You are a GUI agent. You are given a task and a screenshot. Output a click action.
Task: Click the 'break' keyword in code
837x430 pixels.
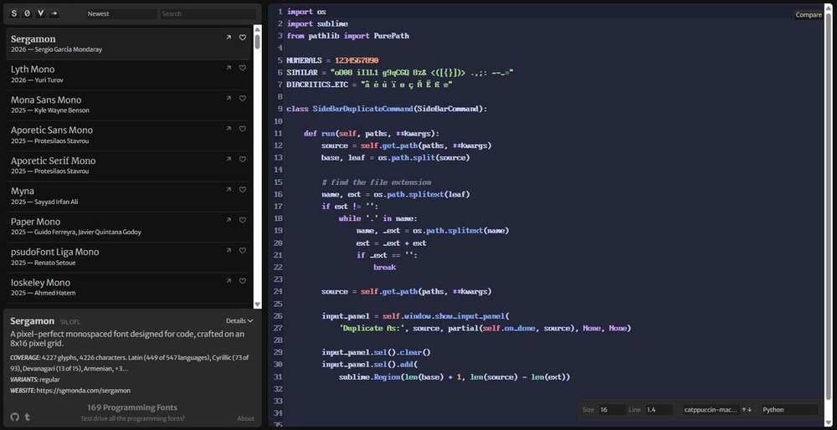click(x=384, y=267)
